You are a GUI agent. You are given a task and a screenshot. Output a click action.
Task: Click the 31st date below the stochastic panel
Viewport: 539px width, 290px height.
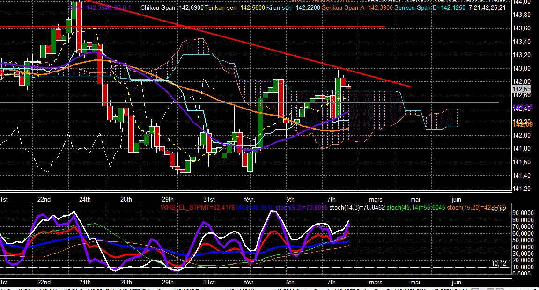click(209, 282)
